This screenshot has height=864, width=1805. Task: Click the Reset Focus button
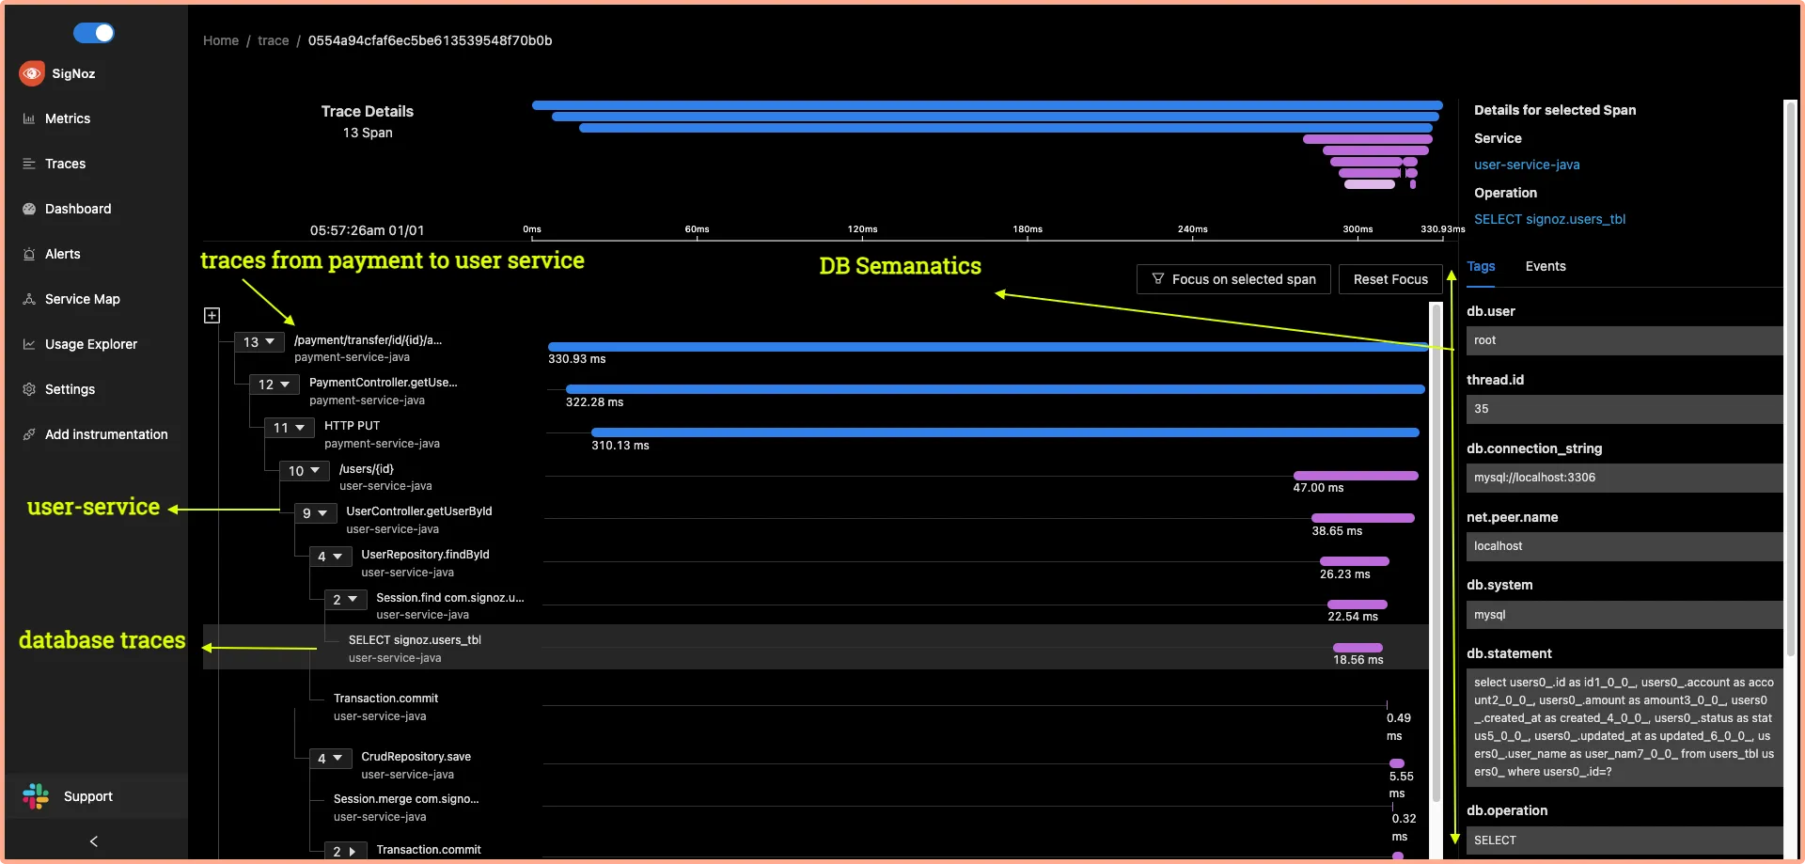click(1390, 279)
